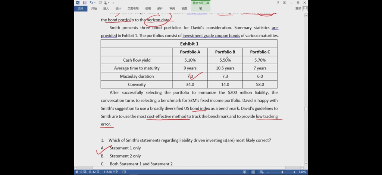Switch to the 审阅 (Review) tab
This screenshot has height=175, width=382.
pyautogui.click(x=172, y=9)
